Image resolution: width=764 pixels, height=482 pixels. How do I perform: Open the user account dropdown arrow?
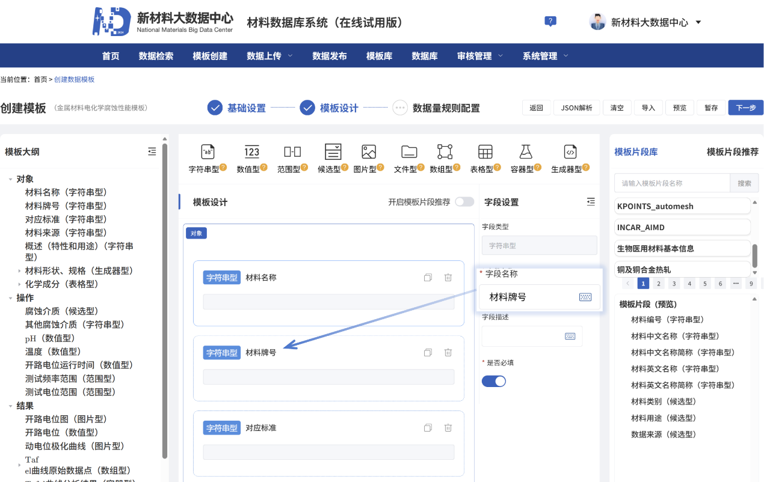[x=698, y=22]
